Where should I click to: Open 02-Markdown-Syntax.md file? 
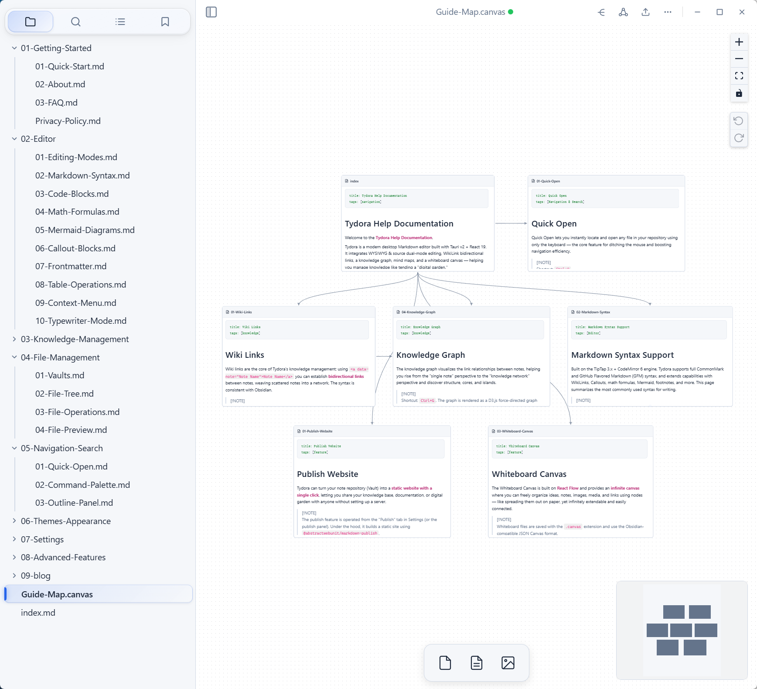[x=82, y=175]
